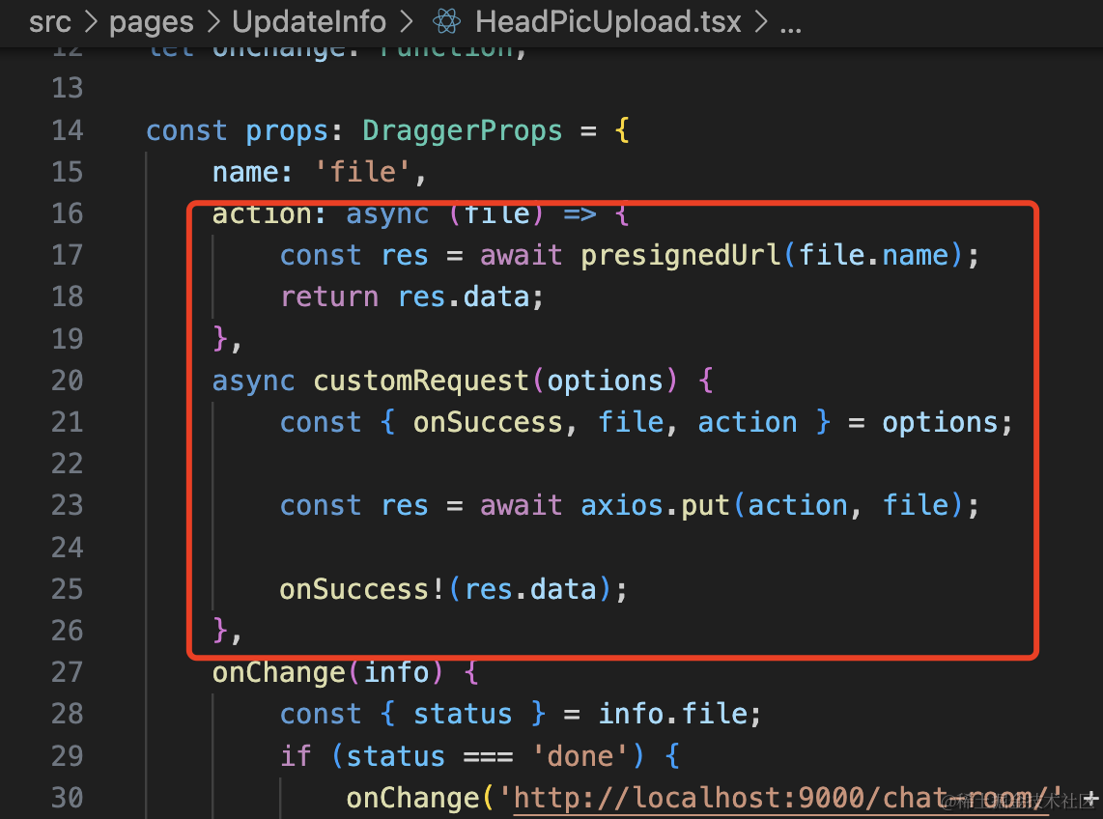Select line number 27 in the gutter

(67, 672)
